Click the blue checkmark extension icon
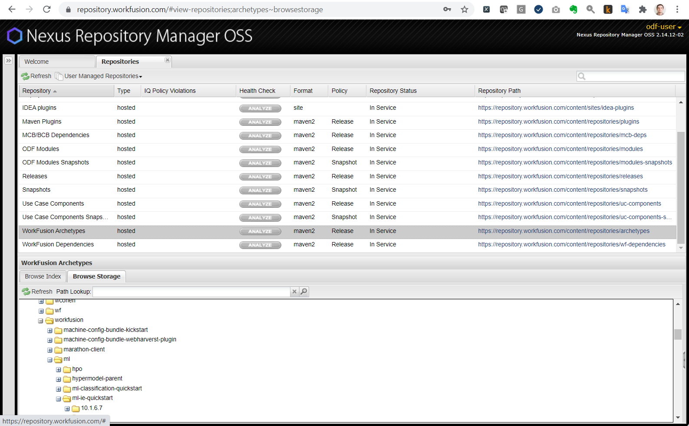Image resolution: width=689 pixels, height=426 pixels. [538, 9]
